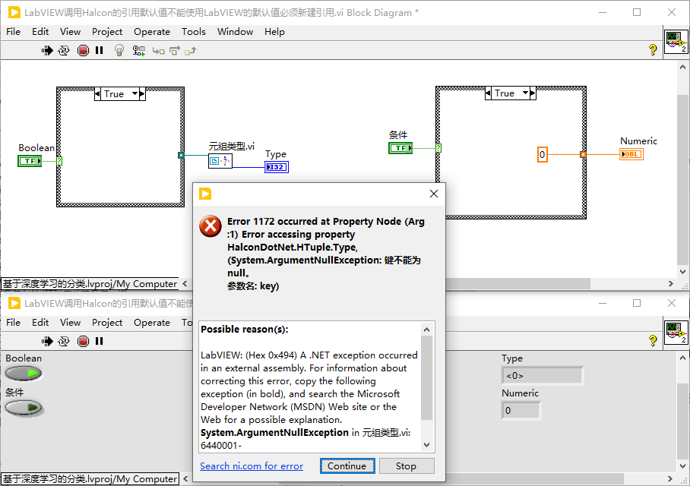Click Stop button in error dialog

coord(406,465)
